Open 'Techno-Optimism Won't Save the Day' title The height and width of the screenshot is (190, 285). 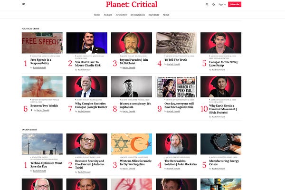pyautogui.click(x=47, y=165)
